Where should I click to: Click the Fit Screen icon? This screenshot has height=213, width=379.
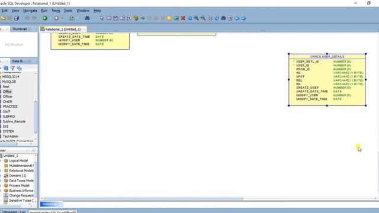click(210, 18)
